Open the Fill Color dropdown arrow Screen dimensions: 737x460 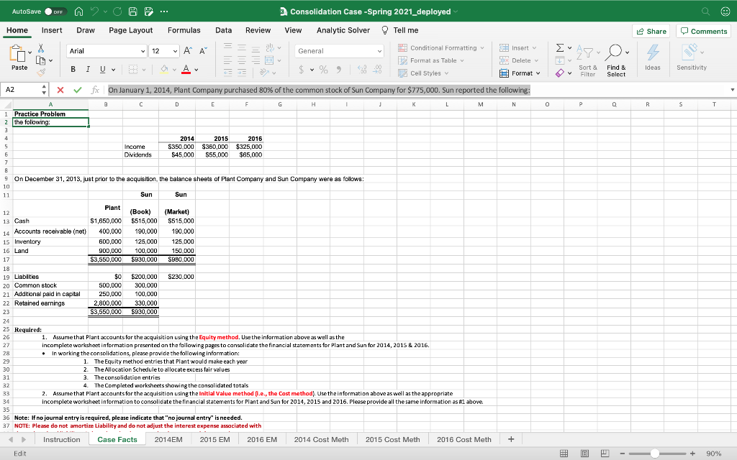click(173, 70)
